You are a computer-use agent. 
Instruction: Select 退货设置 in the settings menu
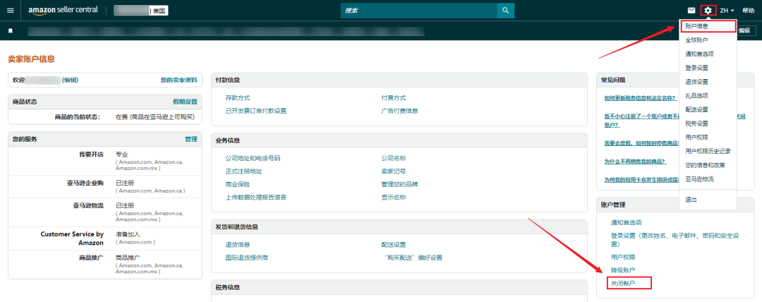[696, 82]
